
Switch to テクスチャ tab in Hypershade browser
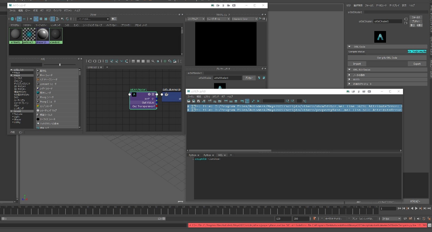27,25
